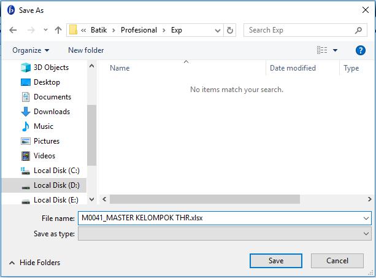Click the New folder button
This screenshot has height=278, width=376.
[x=86, y=50]
